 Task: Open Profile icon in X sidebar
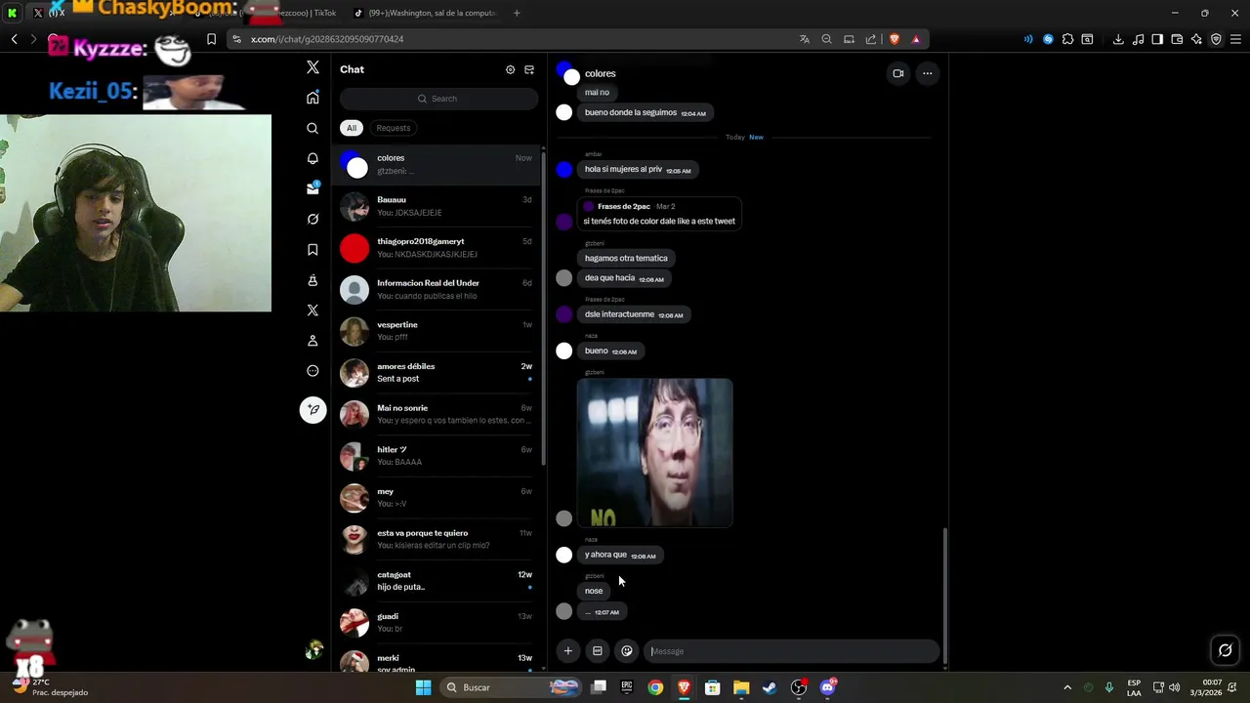pyautogui.click(x=312, y=341)
